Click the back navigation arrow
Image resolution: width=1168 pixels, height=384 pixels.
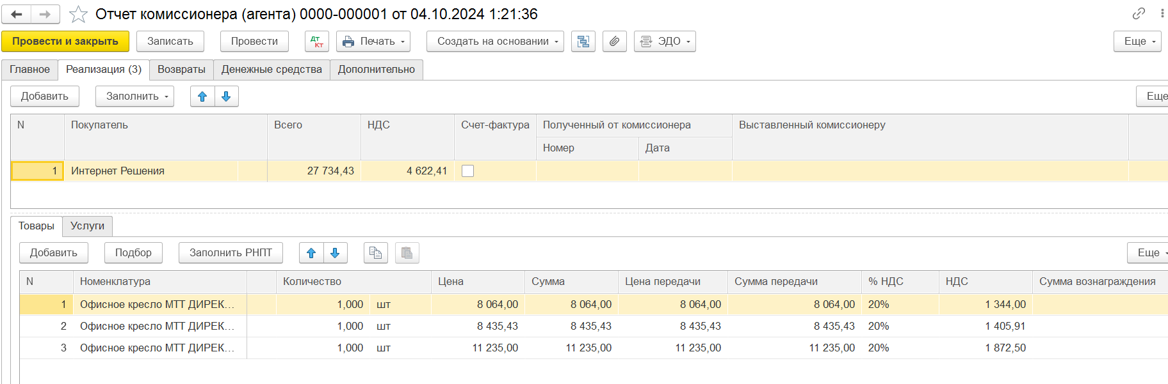17,14
